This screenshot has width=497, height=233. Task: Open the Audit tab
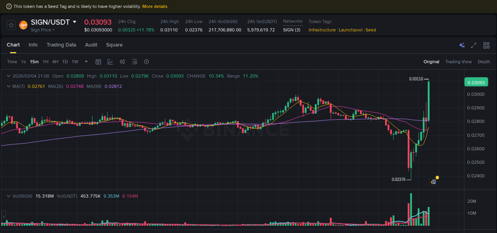[91, 45]
